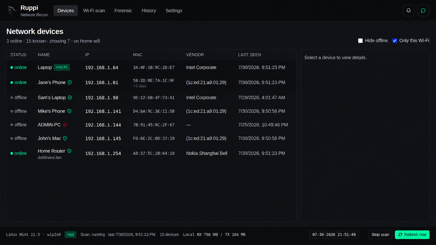
Task: Sort by the MAC column header
Action: click(138, 55)
